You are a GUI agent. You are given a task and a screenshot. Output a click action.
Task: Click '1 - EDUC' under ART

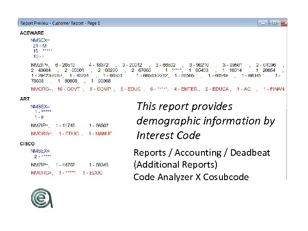69,133
